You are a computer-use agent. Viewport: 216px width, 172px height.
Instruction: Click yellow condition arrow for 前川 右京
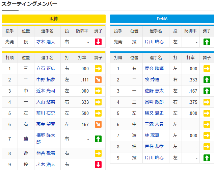pos(98,113)
